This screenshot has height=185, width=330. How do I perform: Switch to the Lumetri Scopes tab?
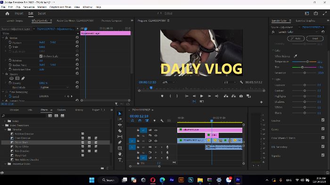pos(15,21)
